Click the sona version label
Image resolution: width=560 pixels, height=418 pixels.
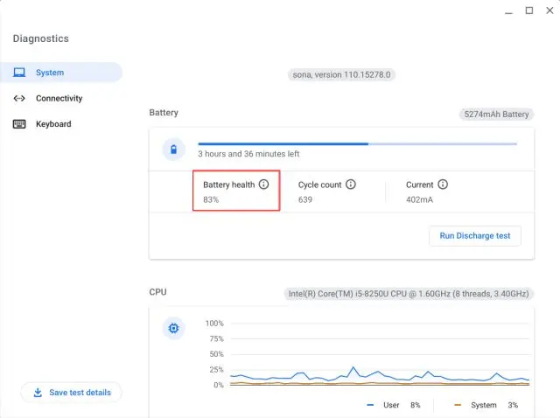pyautogui.click(x=341, y=75)
